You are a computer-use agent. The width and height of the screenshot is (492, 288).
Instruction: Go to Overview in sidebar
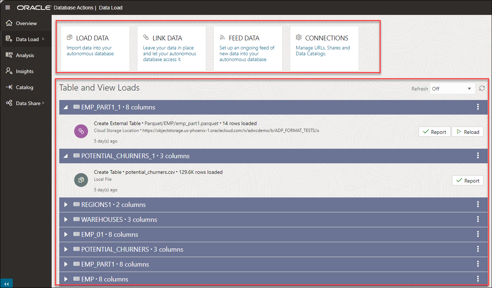tap(26, 23)
